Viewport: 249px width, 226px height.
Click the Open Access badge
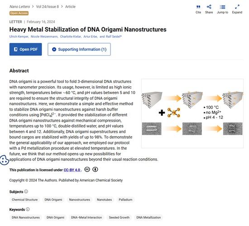tap(19, 13)
